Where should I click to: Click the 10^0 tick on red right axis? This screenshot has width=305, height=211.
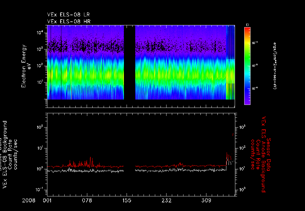[x=242, y=190]
